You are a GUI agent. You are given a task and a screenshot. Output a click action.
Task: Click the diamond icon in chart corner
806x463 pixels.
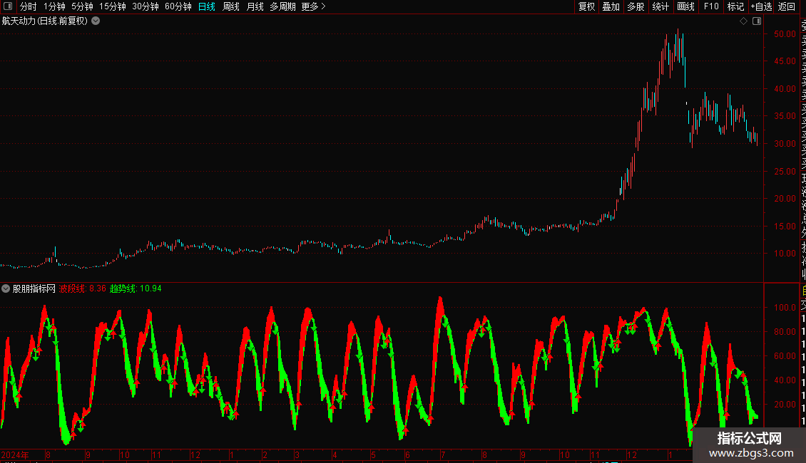[743, 21]
